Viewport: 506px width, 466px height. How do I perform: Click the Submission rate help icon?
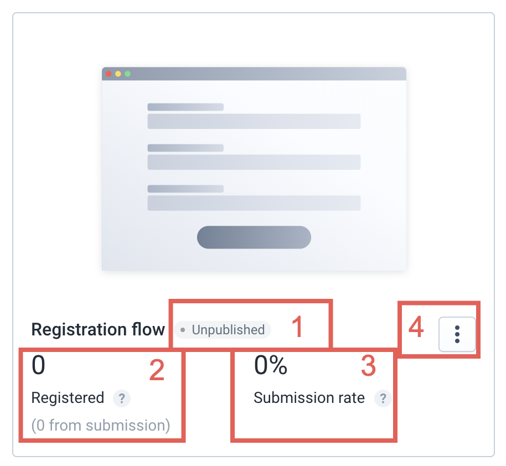click(x=383, y=398)
